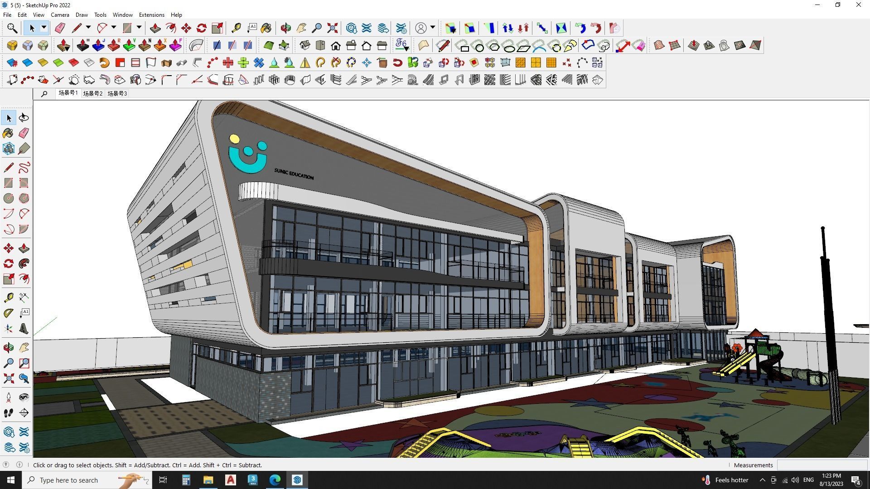Screen dimensions: 870x489
Task: Select the Axes tool in left toolbar
Action: [9, 329]
